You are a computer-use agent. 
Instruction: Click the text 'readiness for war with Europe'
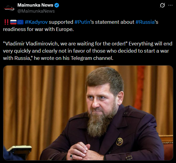tap(38, 29)
